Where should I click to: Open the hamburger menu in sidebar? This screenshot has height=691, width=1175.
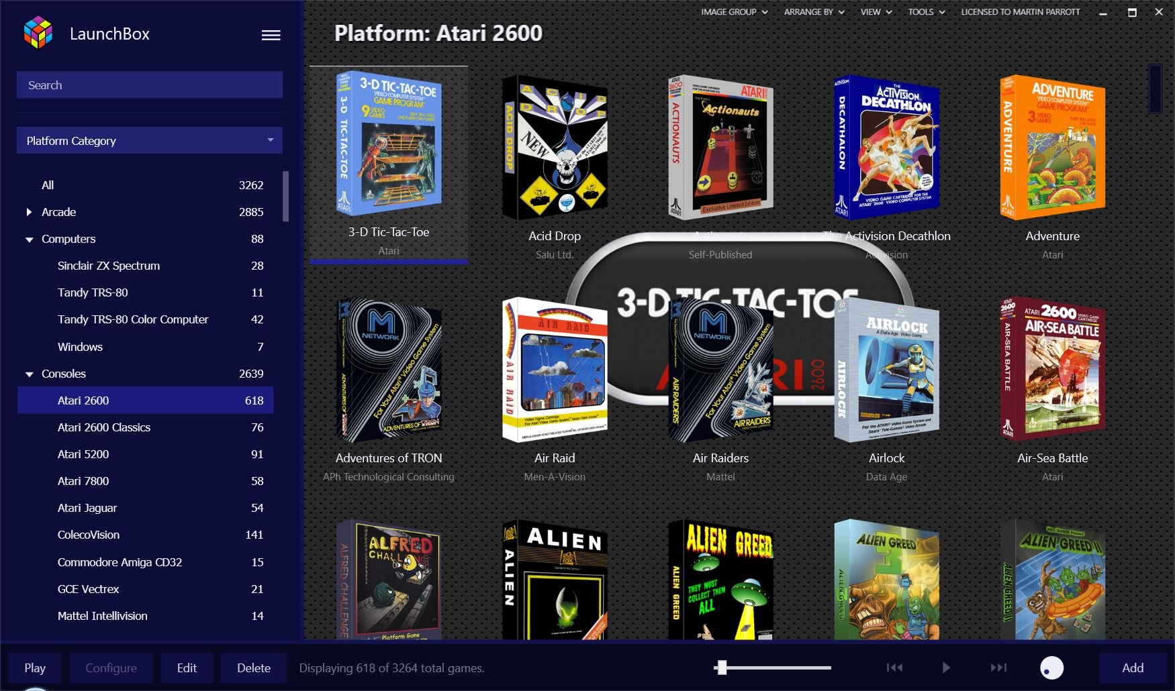click(271, 35)
